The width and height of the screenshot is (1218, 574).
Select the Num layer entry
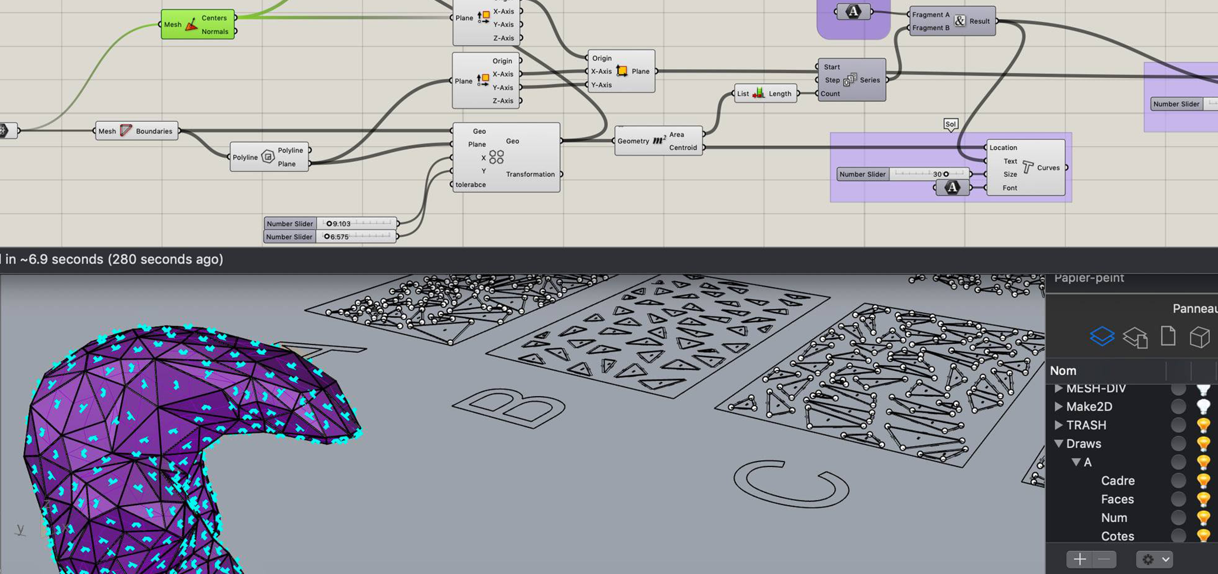pos(1113,518)
